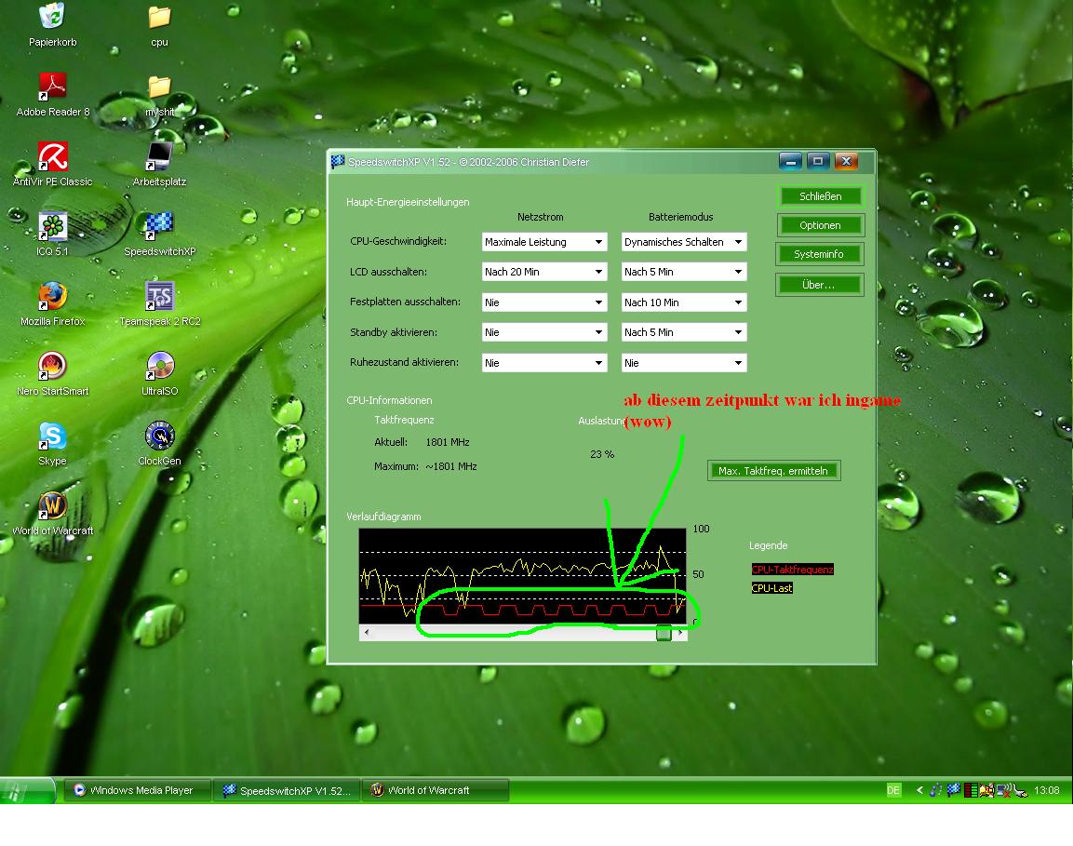The height and width of the screenshot is (846, 1073).
Task: Open Batteriemodus Standby aktivieren dropdown
Action: pos(684,332)
